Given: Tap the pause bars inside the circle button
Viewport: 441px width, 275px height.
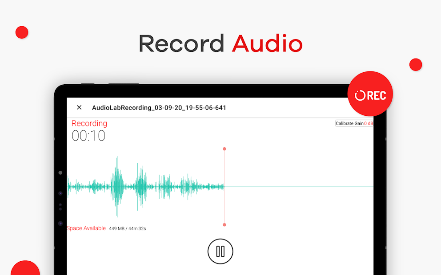Looking at the screenshot, I should 220,251.
